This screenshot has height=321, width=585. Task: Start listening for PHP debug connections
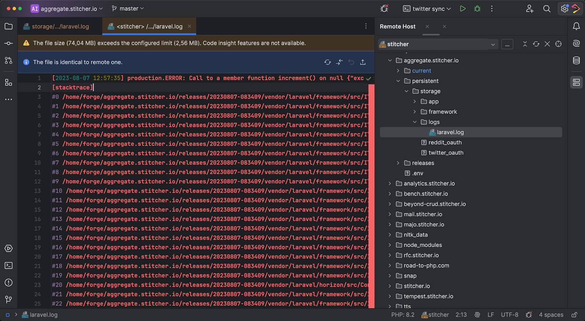coord(384,8)
